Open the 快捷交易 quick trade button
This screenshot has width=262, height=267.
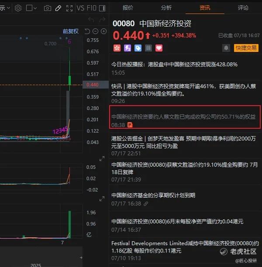coord(246,48)
